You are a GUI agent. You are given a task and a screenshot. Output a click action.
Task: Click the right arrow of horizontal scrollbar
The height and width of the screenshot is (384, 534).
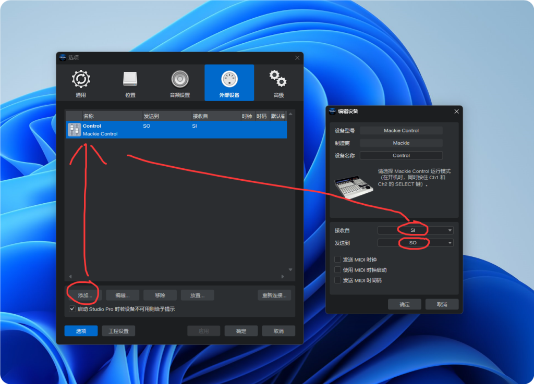[283, 277]
